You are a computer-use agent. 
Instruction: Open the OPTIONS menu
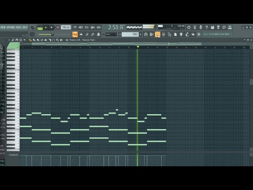[11, 27]
